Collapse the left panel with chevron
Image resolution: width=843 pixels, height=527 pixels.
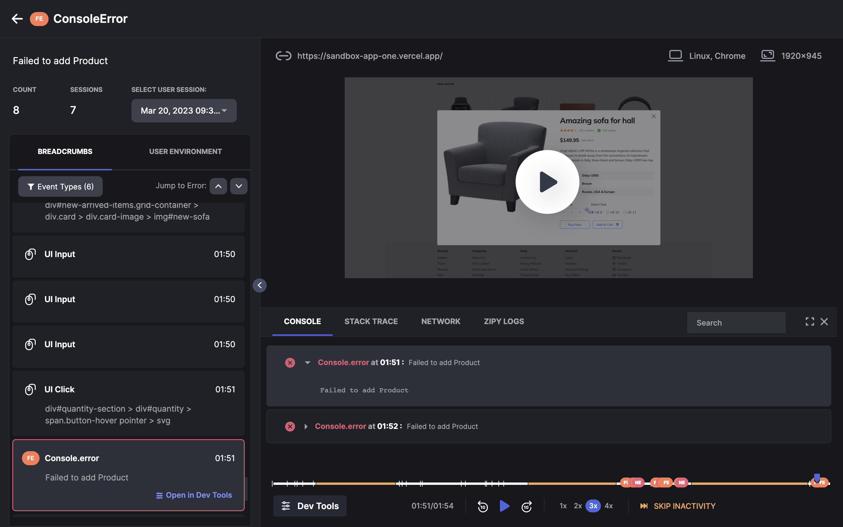coord(260,285)
